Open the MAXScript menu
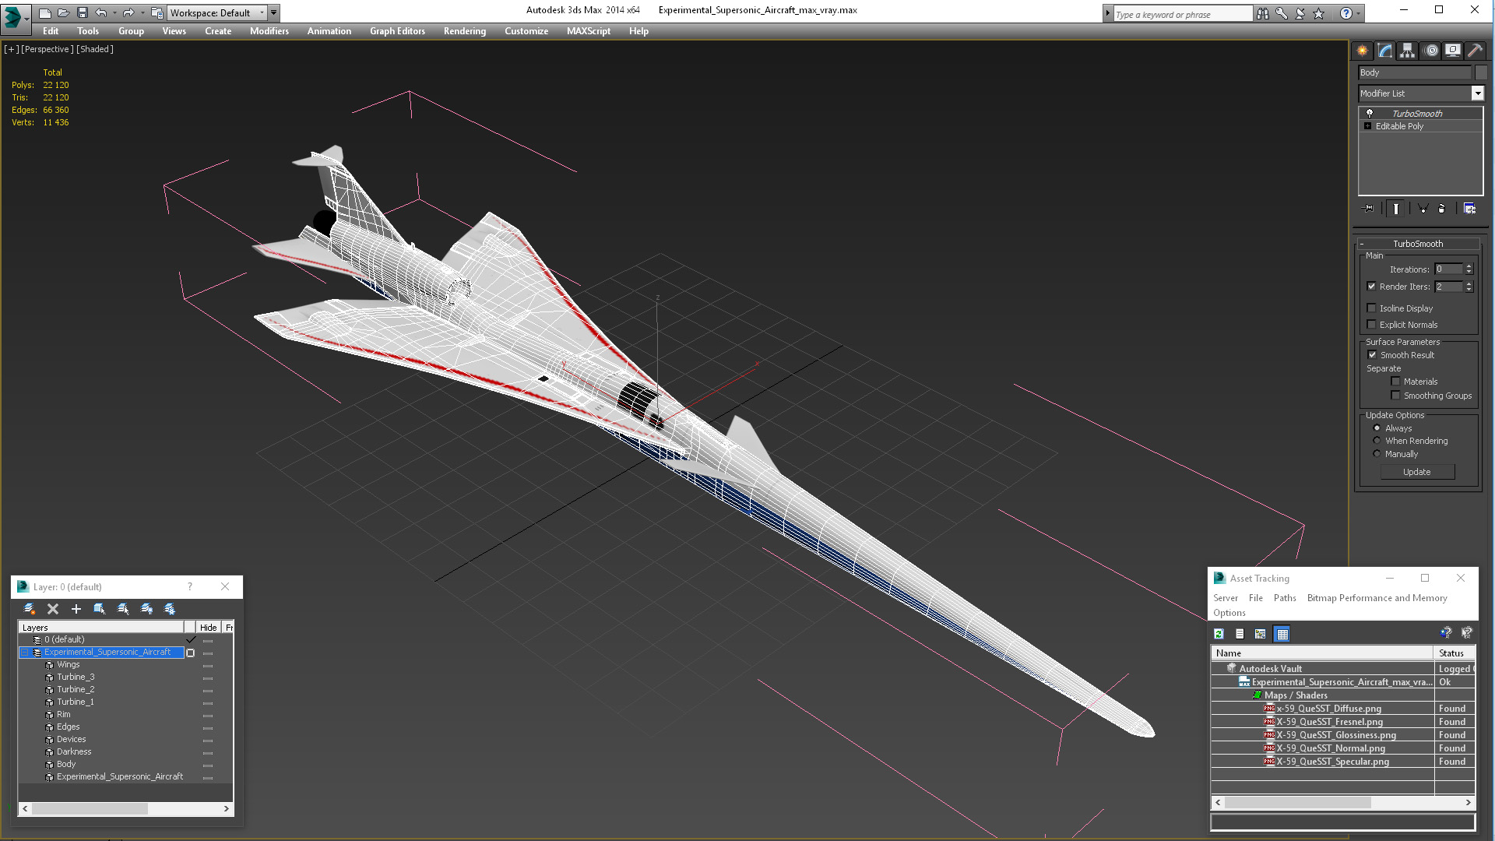Screen dimensions: 1495x841 tap(589, 31)
